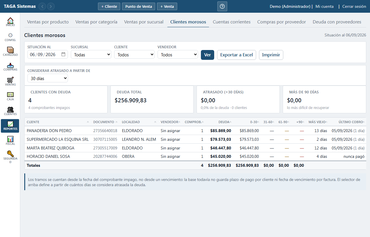The height and width of the screenshot is (237, 370).
Task: Click the Cerrar sesión link
Action: pyautogui.click(x=354, y=6)
